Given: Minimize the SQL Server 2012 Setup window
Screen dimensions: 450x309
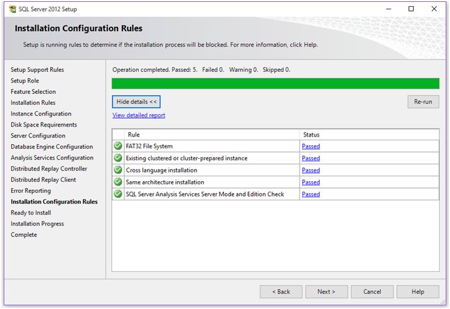Looking at the screenshot, I should click(x=388, y=9).
